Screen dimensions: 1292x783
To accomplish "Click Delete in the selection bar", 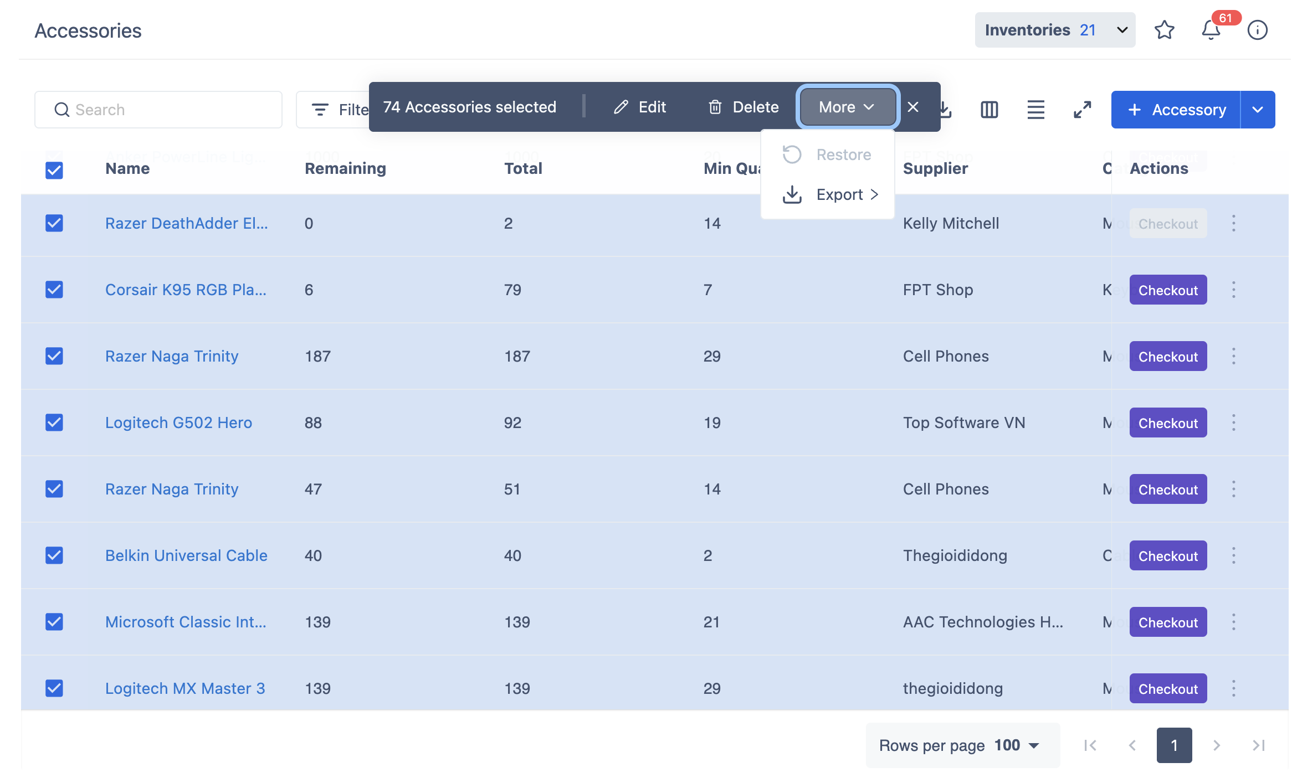I will (744, 107).
